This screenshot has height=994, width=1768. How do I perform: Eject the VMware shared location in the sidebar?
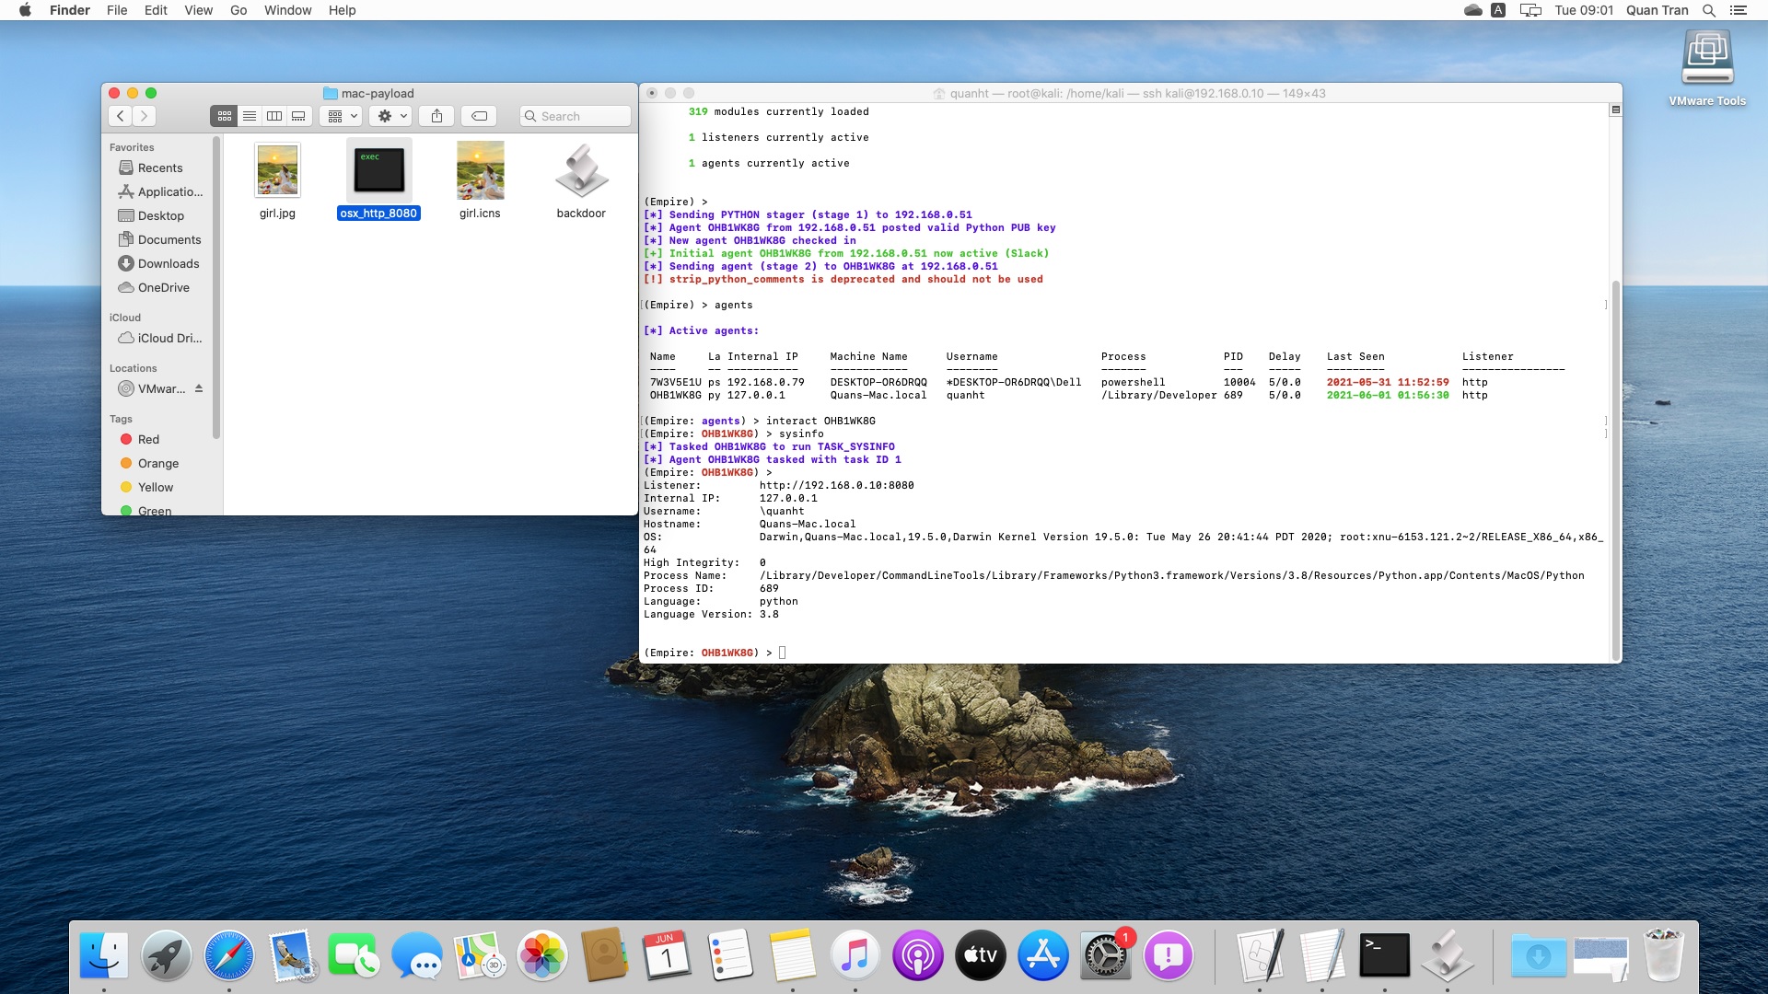tap(198, 388)
